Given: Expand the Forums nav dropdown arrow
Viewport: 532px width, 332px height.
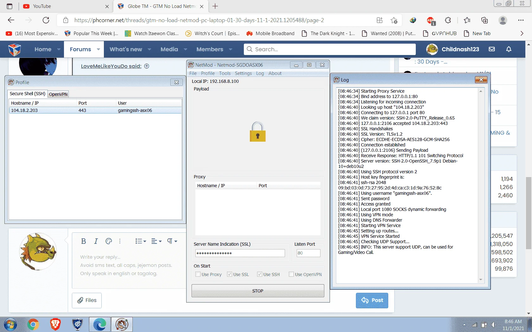Looking at the screenshot, I should [98, 49].
